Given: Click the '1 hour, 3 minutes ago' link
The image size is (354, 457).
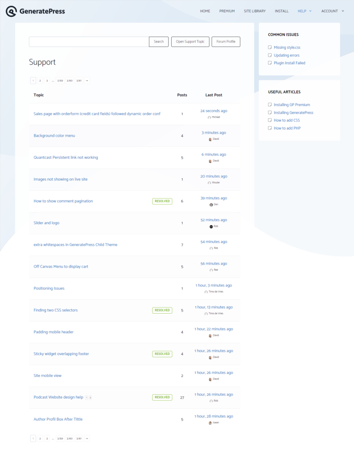Looking at the screenshot, I should pyautogui.click(x=214, y=285).
